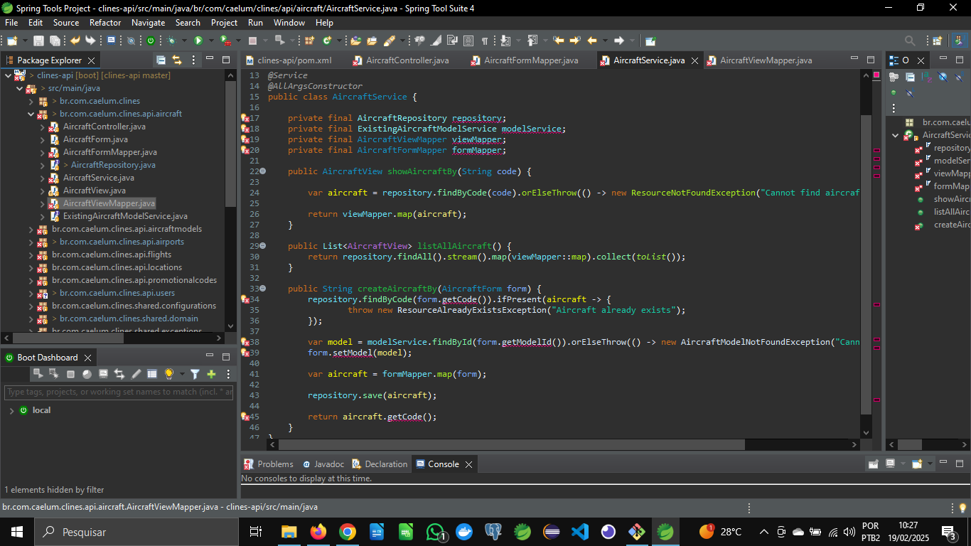Open the Debug button dropdown arrow
Image resolution: width=971 pixels, height=546 pixels.
[184, 41]
